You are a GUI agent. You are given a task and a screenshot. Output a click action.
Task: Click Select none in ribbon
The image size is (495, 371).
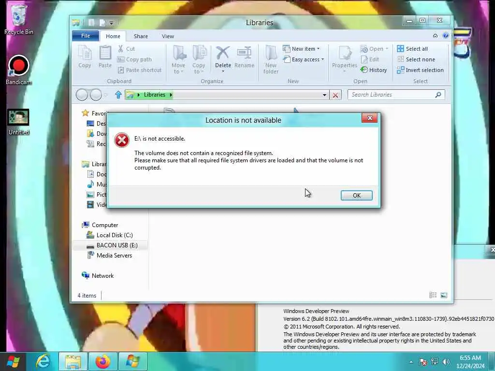416,59
